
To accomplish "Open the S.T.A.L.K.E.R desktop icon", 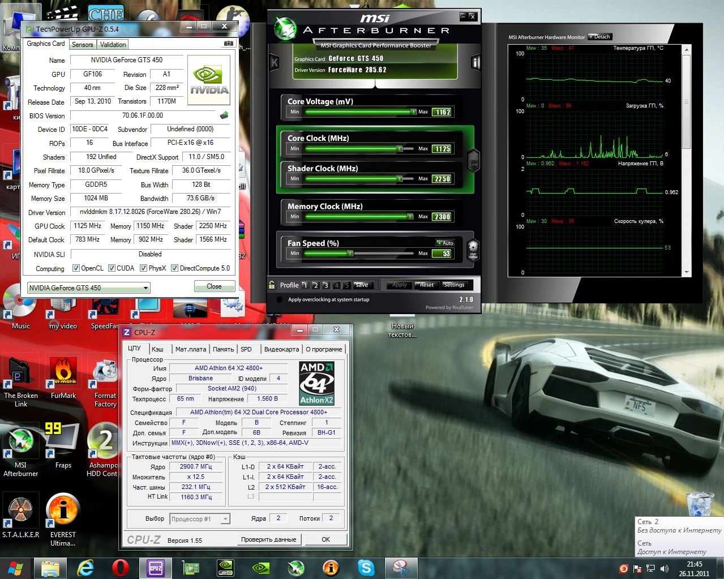I will tap(20, 516).
